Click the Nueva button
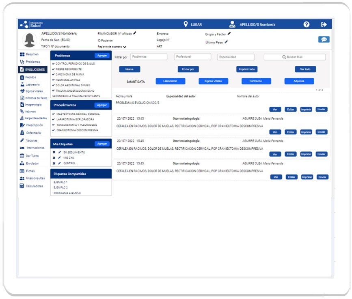The image size is (352, 299). pos(130,69)
